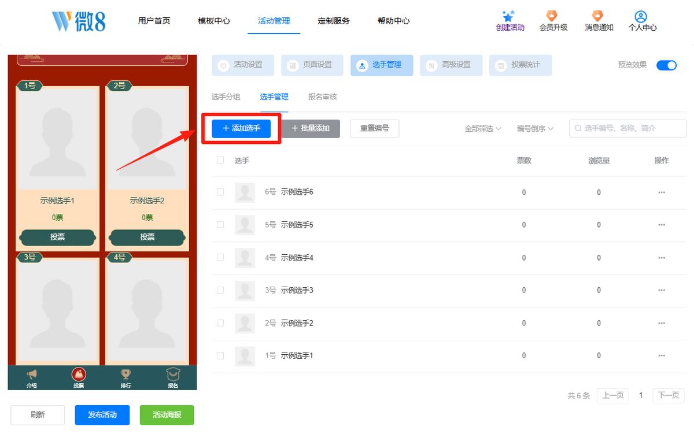Click the 刷新 button
This screenshot has width=694, height=438.
(38, 415)
